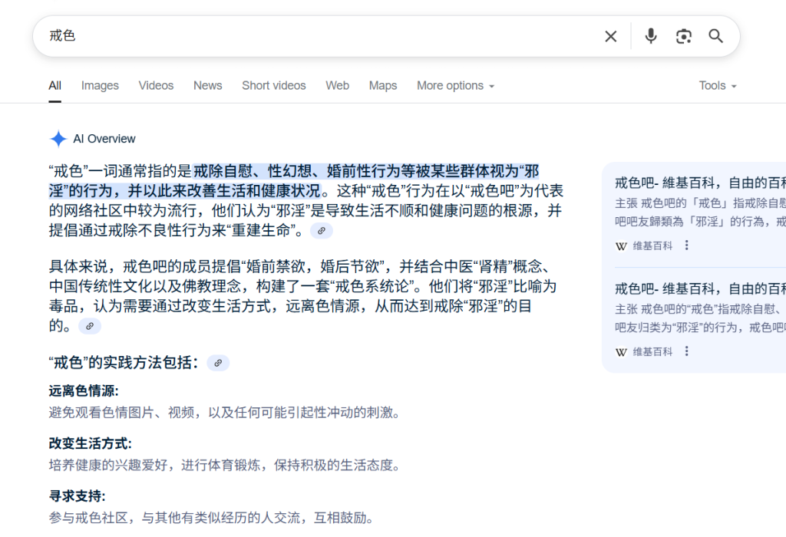Start voice search with the microphone icon
786x537 pixels.
(651, 36)
